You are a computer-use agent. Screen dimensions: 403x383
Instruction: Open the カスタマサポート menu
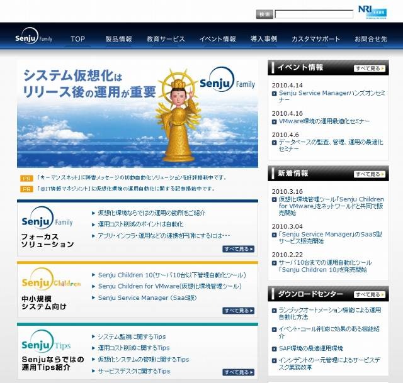pos(316,39)
